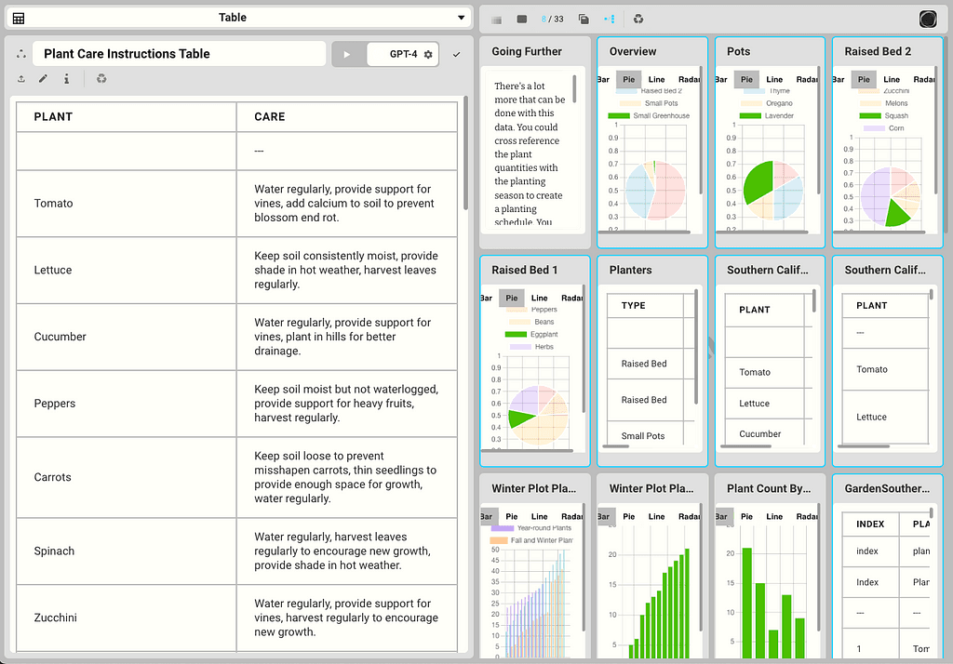The image size is (953, 664).
Task: Click the blue dots merge icon
Action: (x=610, y=19)
